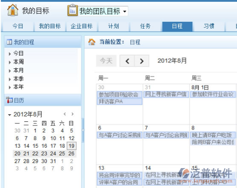
Task: Go to next month in main calendar
Action: click(142, 61)
